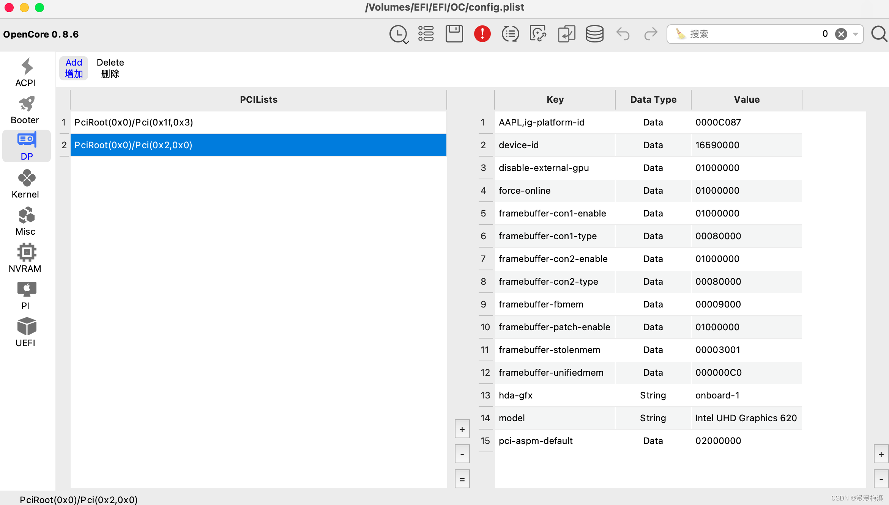Select framebuffer-con2-enable key
889x505 pixels.
click(555, 259)
